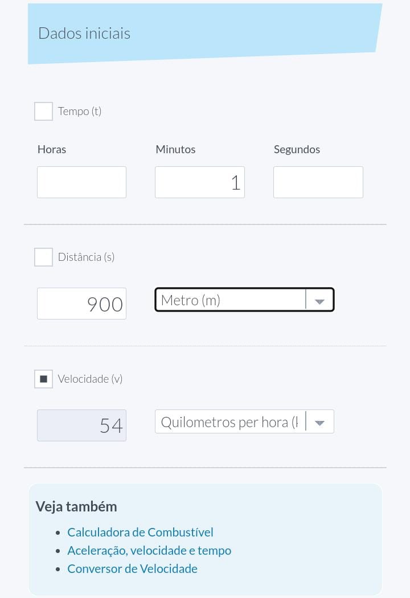
Task: Click the speed result field showing 54
Action: pos(81,425)
